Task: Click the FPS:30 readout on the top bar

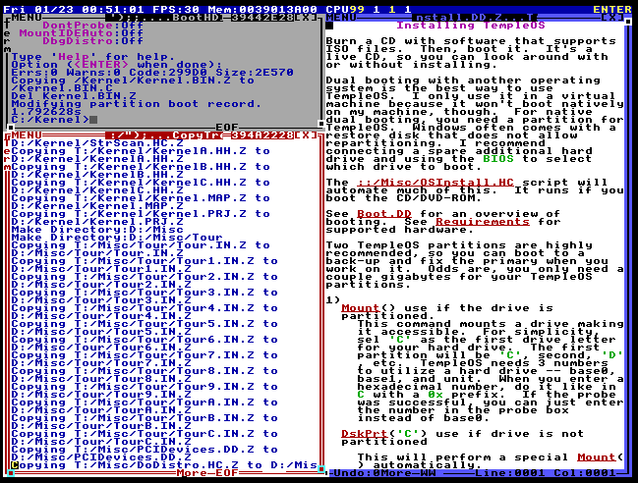Action: coord(176,10)
